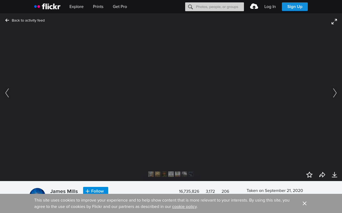Screen dimensions: 342x213
Task: Click the cloud upload icon
Action: point(254,6)
